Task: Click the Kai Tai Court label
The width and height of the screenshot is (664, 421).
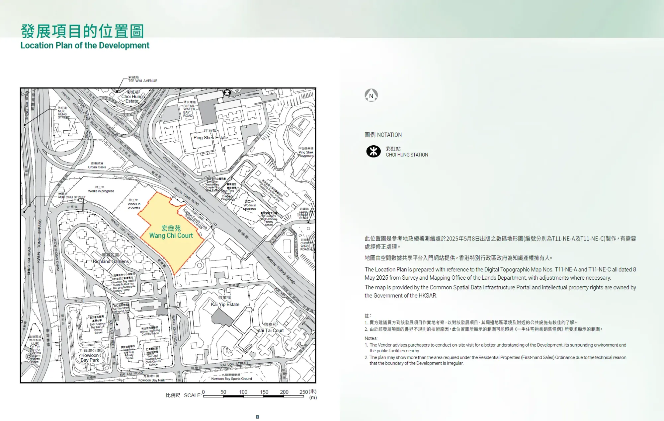Action: pos(271,330)
